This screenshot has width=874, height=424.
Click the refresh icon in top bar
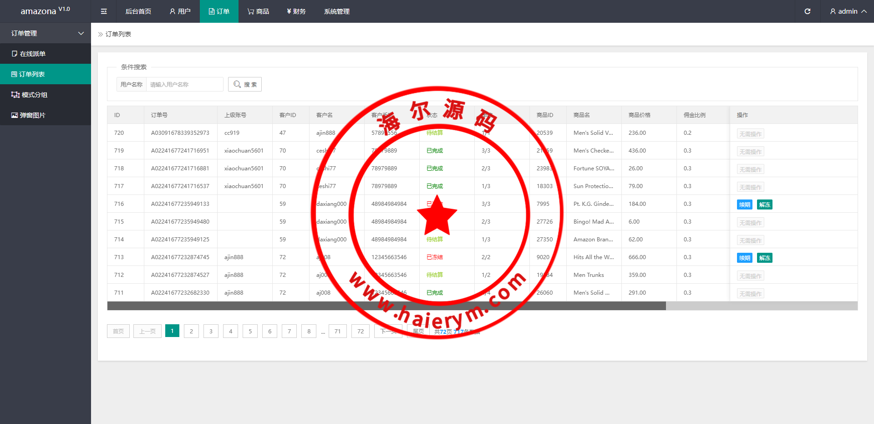[807, 11]
